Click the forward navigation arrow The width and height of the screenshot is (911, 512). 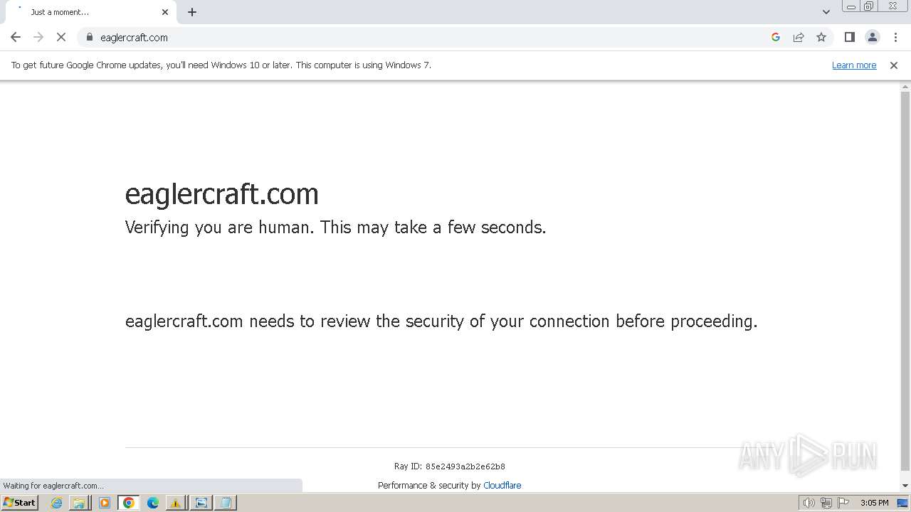point(38,37)
